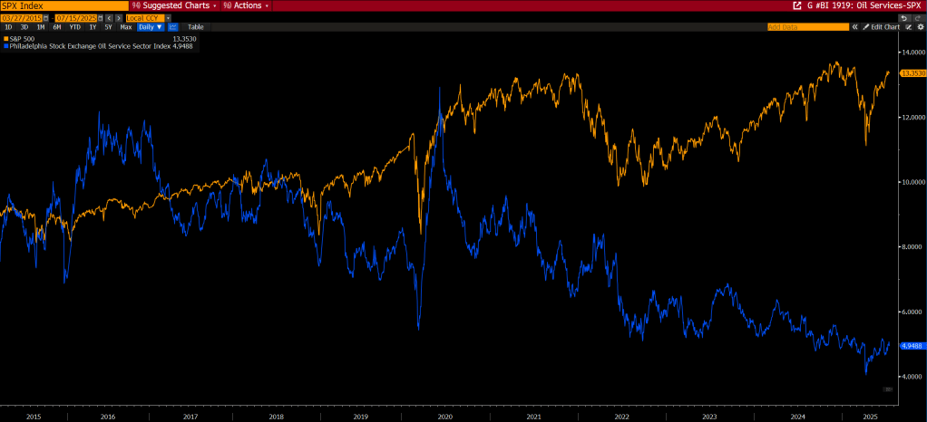Click the redo arrow icon
This screenshot has width=927, height=422.
918,17
